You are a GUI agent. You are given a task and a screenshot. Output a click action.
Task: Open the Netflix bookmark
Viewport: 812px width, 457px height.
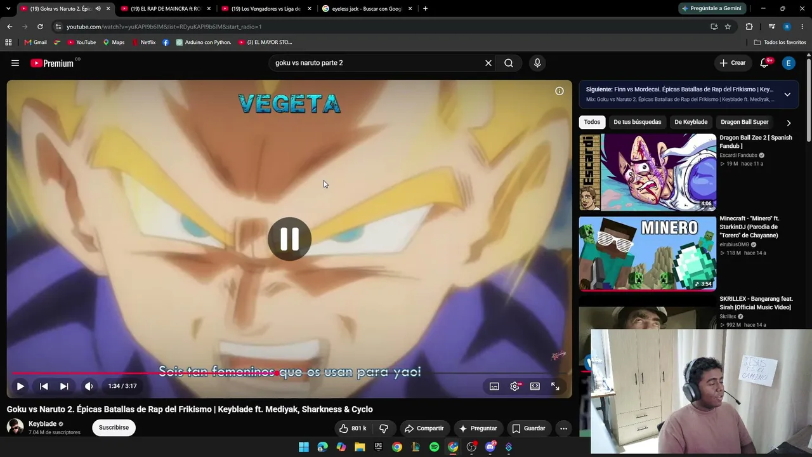pyautogui.click(x=143, y=43)
